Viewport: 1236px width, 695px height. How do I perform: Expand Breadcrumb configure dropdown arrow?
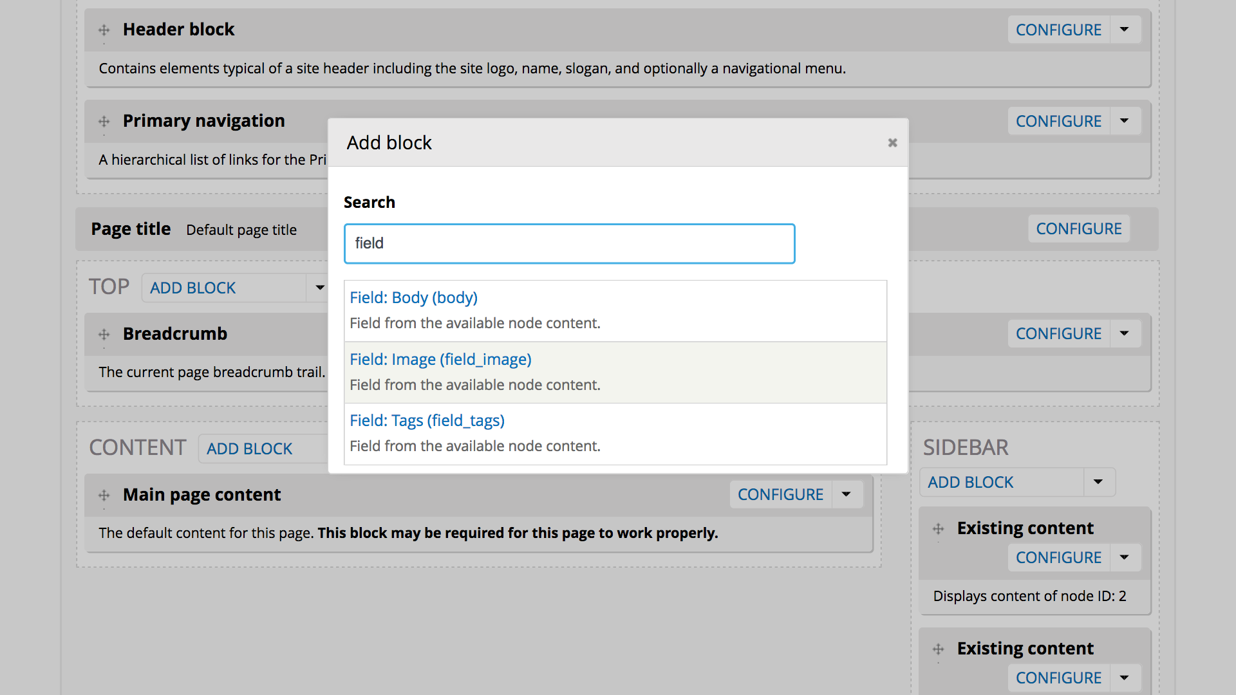coord(1125,333)
